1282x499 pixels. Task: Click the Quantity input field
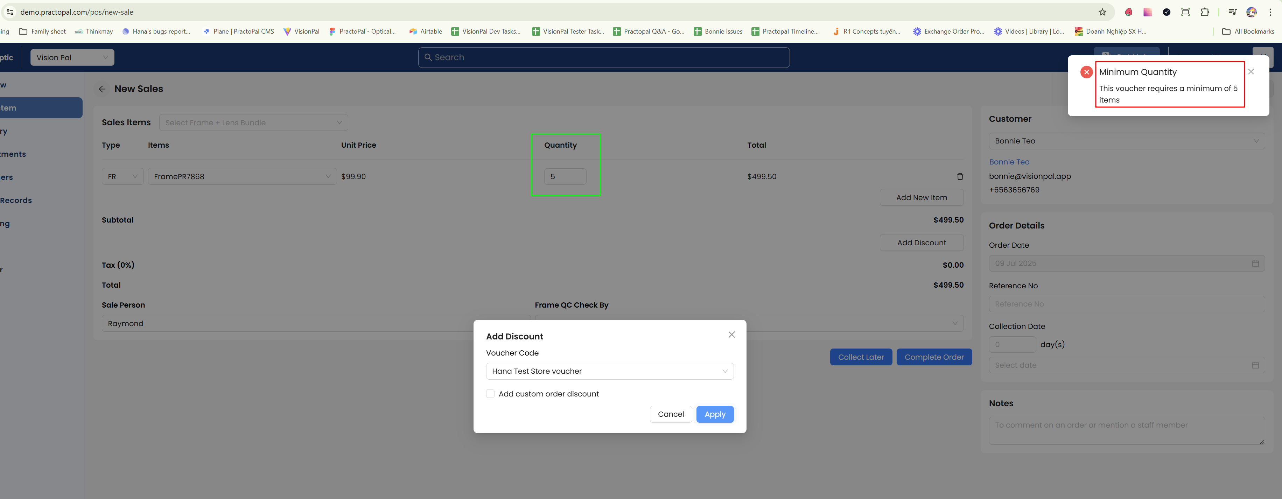(565, 177)
